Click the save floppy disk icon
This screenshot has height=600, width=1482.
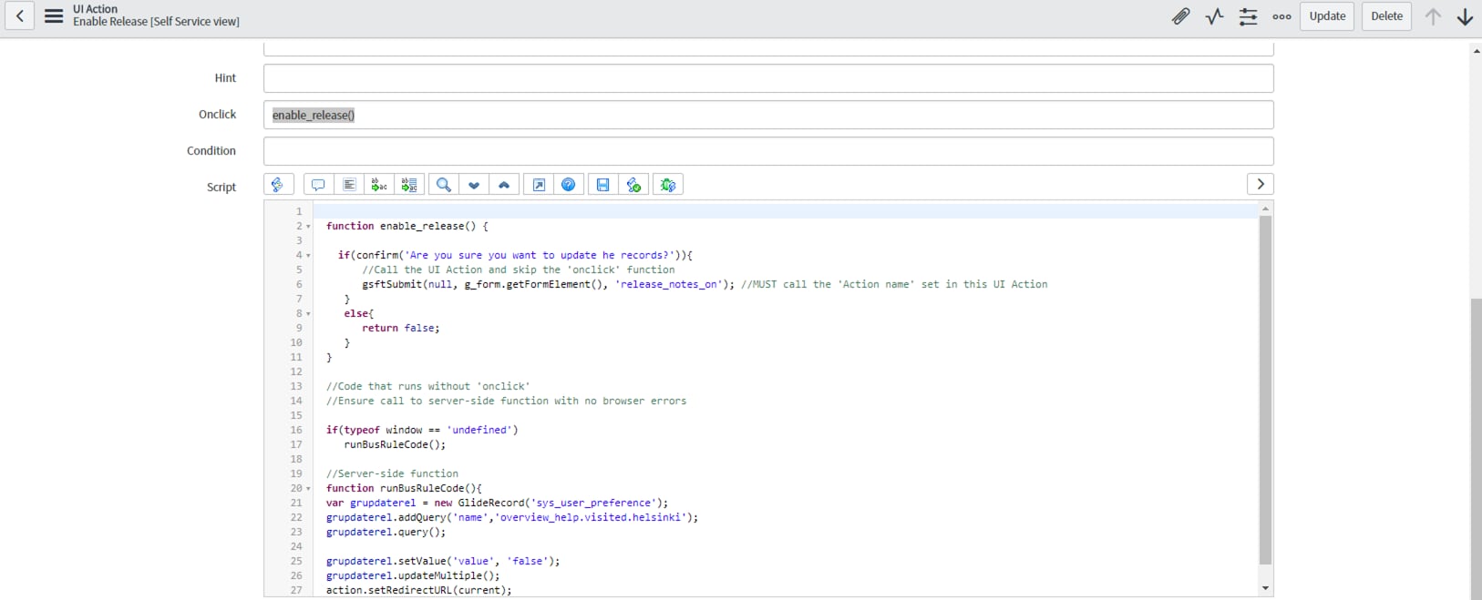602,185
